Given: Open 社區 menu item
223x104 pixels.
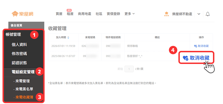Looking at the screenshot, I should point(99,14).
